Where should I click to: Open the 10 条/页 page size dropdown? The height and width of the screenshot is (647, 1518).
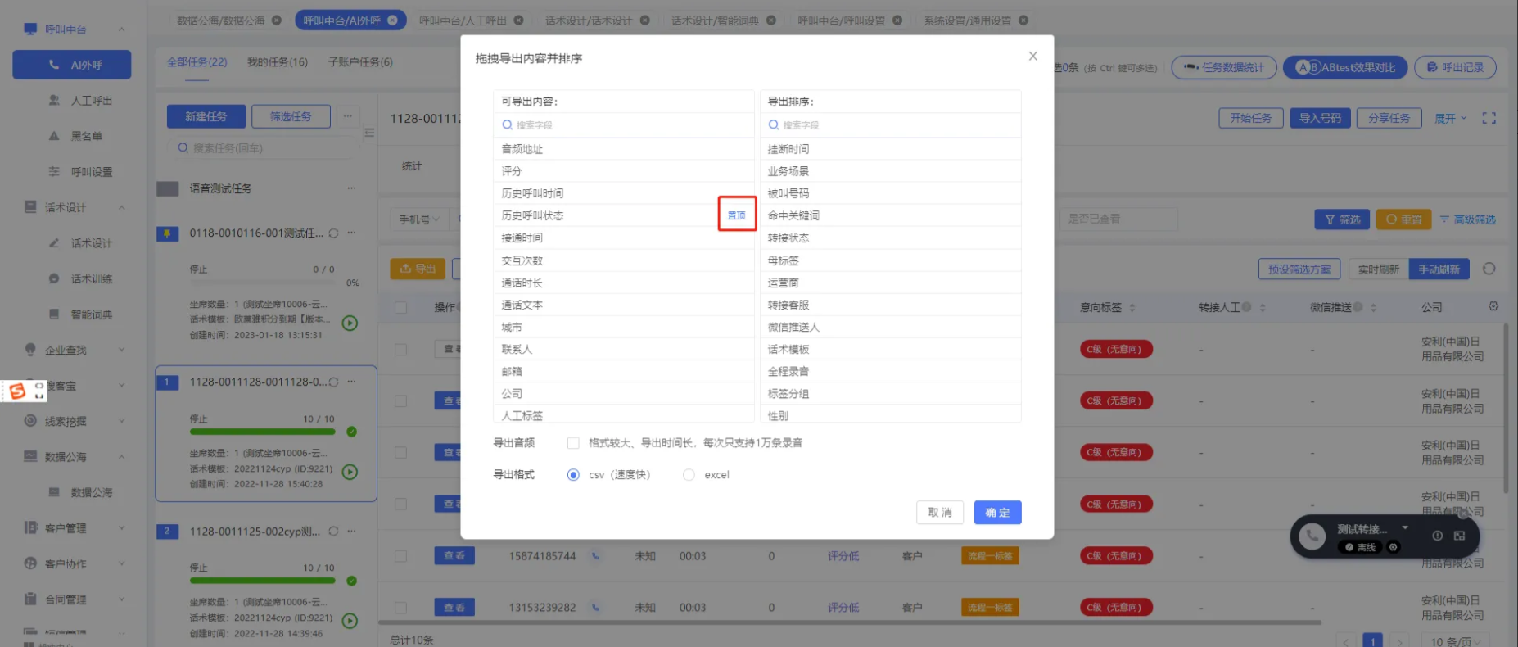point(1455,641)
